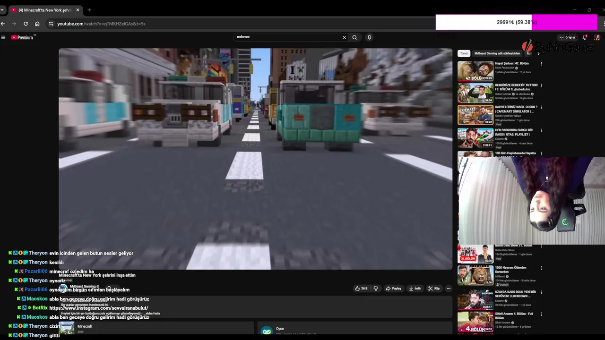Open 'Hayat Şarkısı | 47. Bölüm' thumbnail
Image resolution: width=605 pixels, height=340 pixels.
click(475, 71)
